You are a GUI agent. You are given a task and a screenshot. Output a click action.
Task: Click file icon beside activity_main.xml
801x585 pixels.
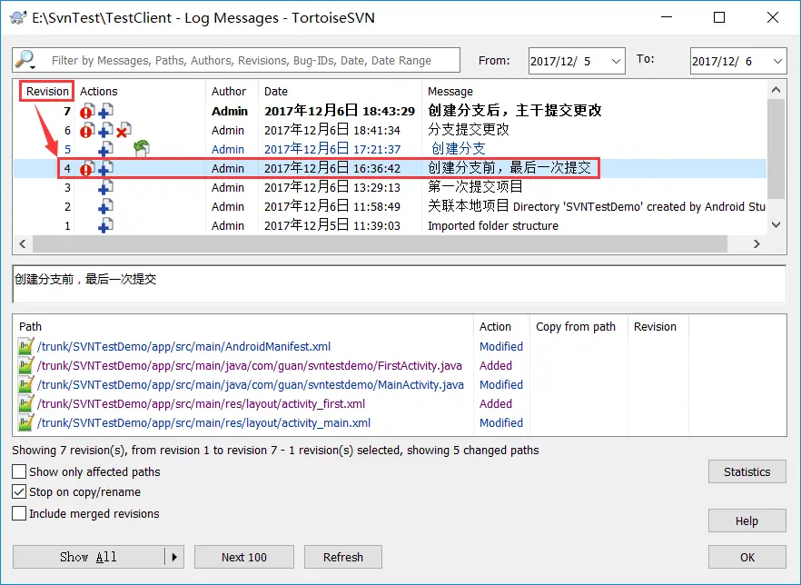[26, 422]
